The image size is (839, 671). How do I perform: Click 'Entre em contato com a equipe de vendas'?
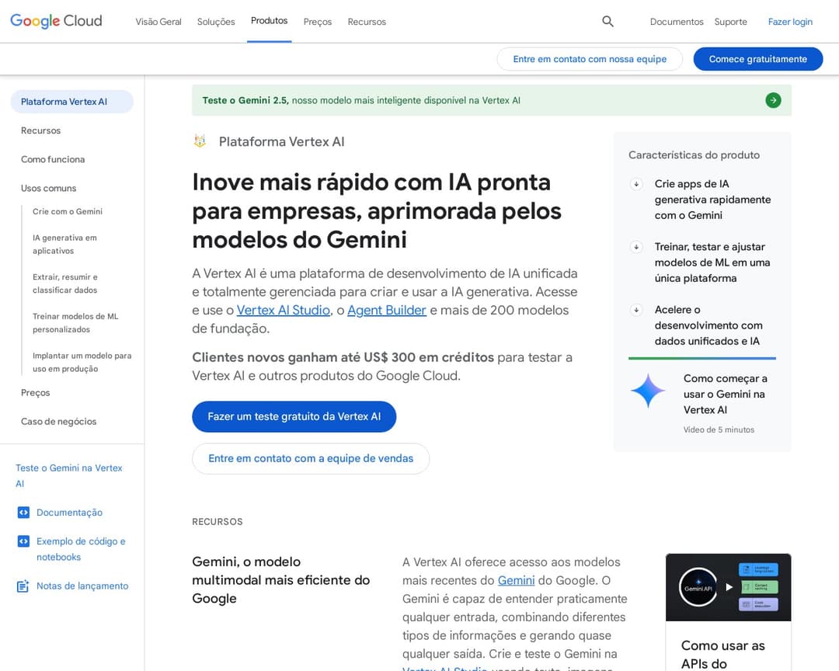[311, 458]
